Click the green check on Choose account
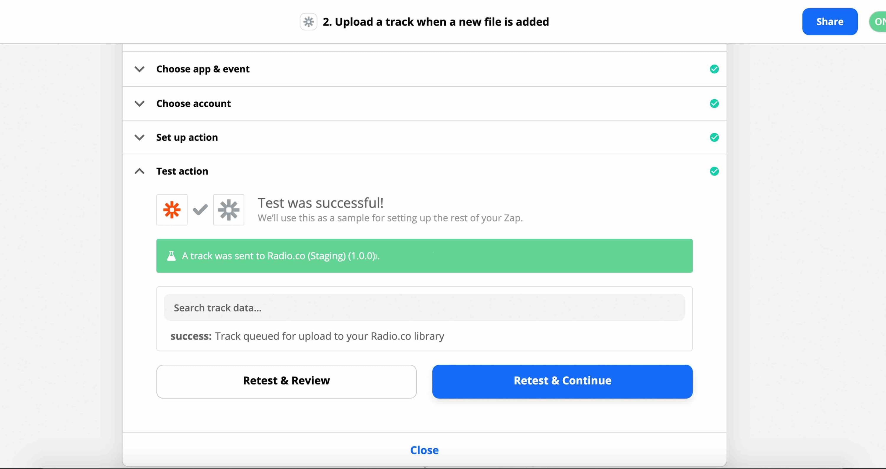 point(714,103)
